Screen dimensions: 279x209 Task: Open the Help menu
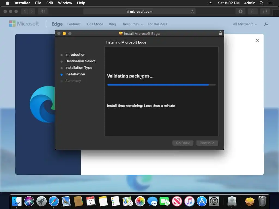(81, 3)
